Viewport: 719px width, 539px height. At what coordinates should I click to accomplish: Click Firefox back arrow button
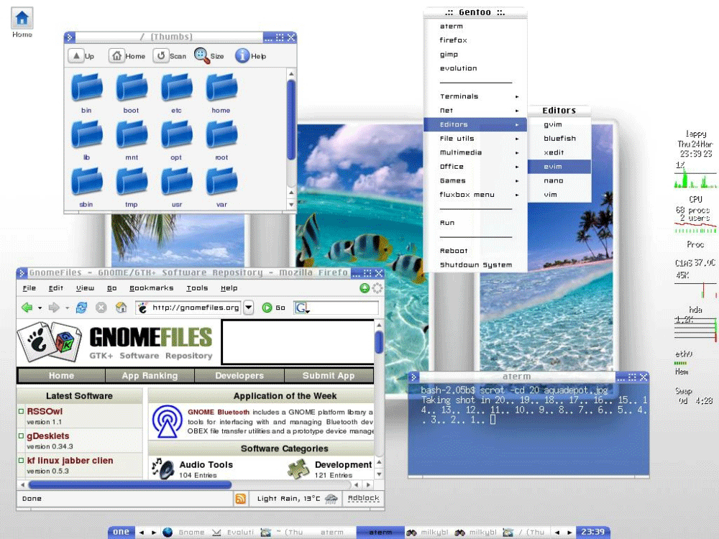point(27,308)
